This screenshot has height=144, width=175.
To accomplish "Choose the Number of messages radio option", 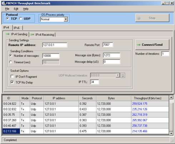I will (11, 56).
